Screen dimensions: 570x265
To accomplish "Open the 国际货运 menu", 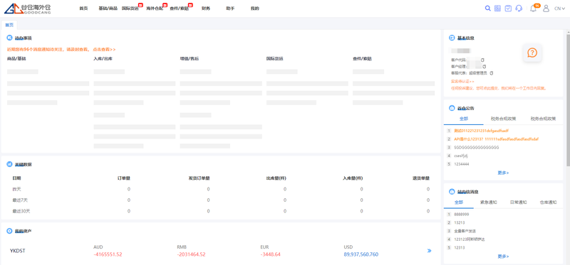I will click(x=130, y=9).
